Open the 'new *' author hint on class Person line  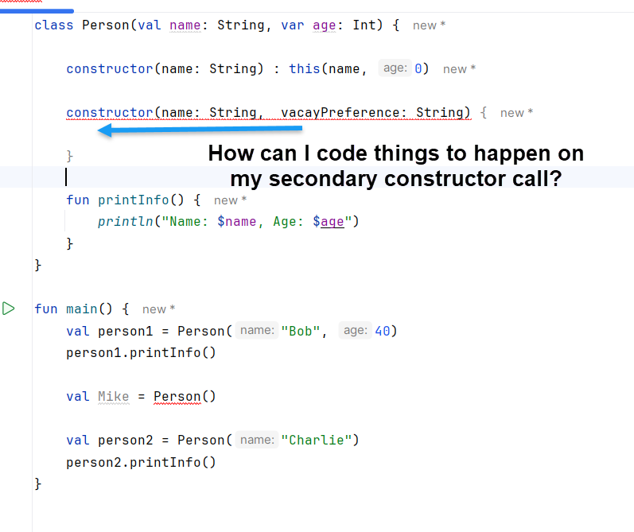pyautogui.click(x=429, y=25)
